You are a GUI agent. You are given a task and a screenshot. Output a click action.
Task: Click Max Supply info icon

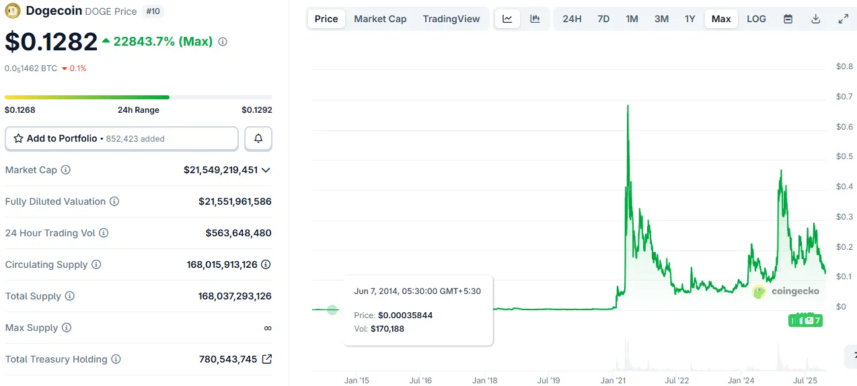click(x=66, y=328)
